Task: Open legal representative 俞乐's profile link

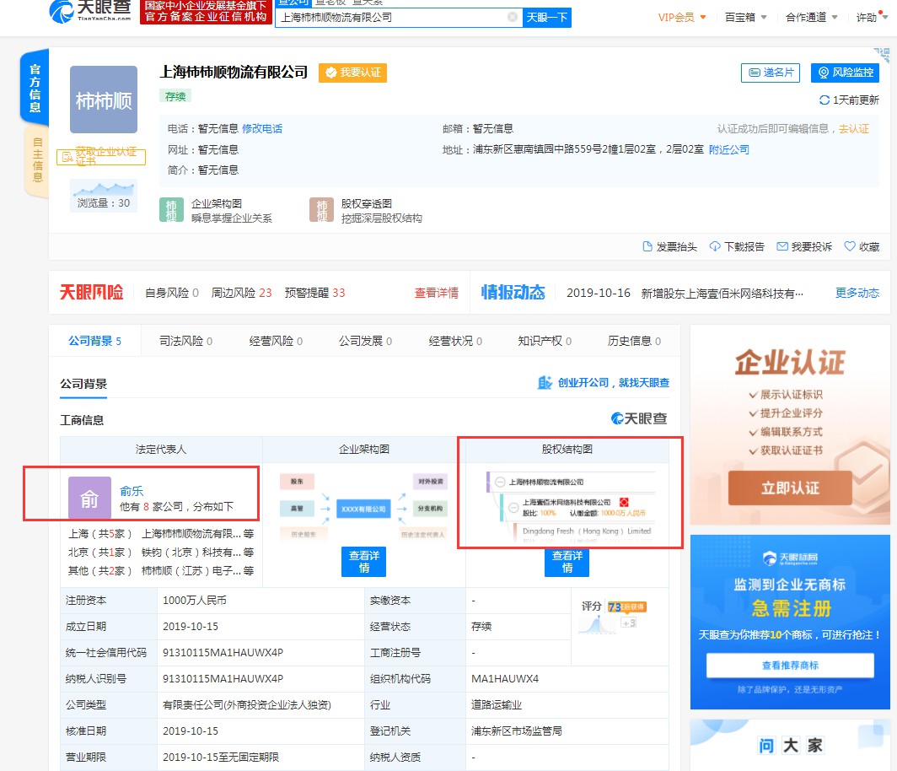Action: coord(132,491)
